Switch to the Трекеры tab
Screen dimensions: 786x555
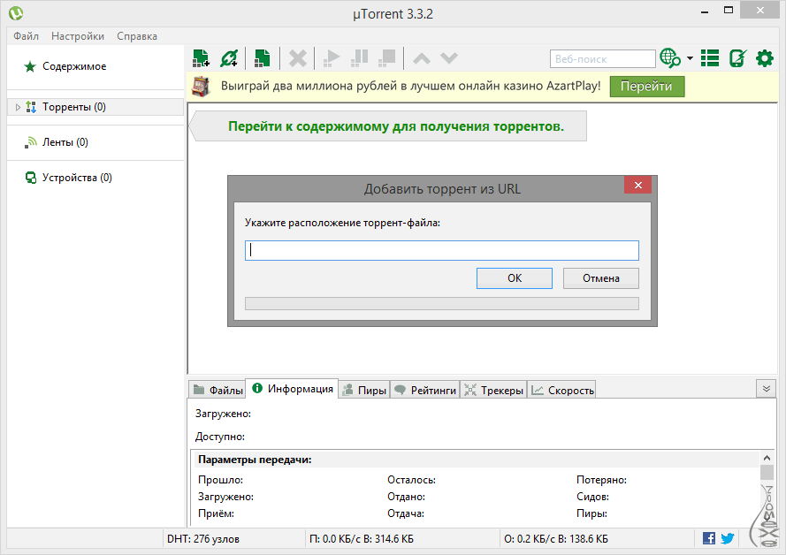point(493,390)
